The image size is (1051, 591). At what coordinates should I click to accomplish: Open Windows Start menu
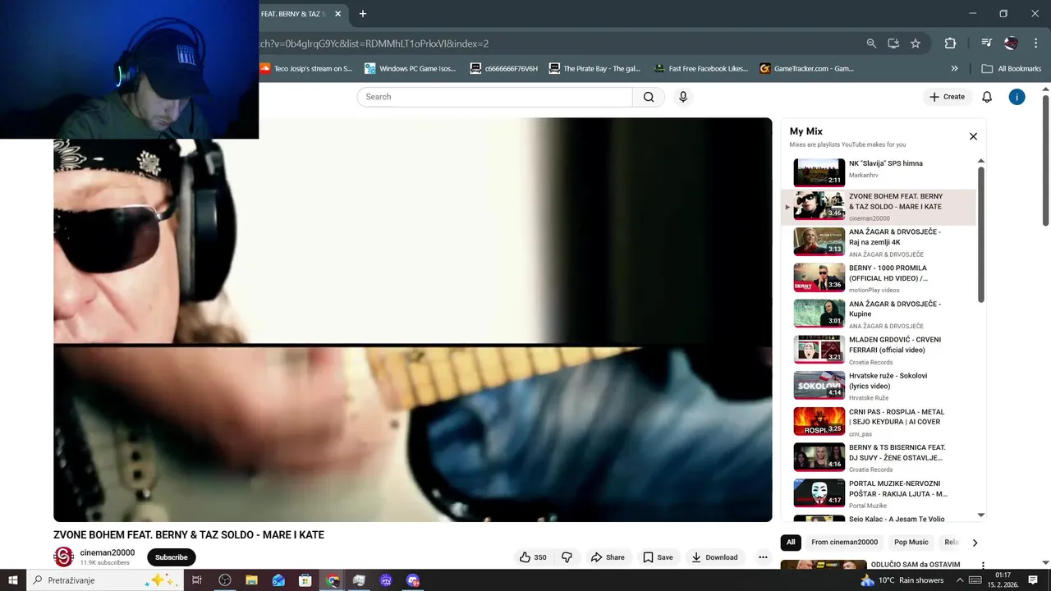[13, 580]
